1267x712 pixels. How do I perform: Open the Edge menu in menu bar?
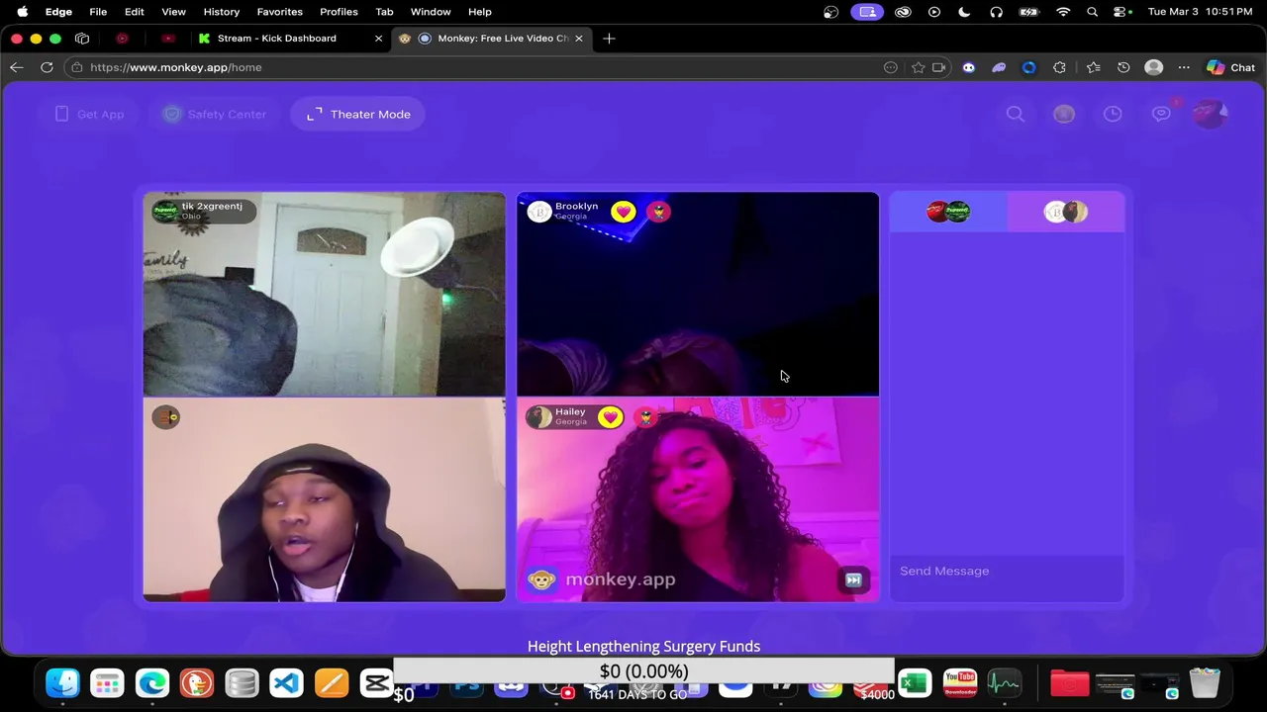[x=58, y=12]
